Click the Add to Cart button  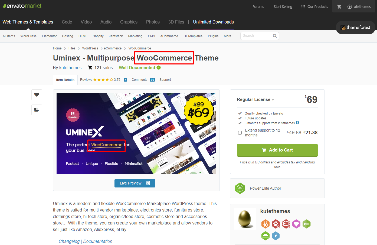pos(277,150)
